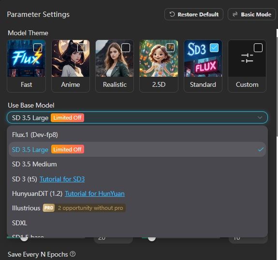Tick the 2.5D model theme checkbox
The width and height of the screenshot is (278, 260).
click(170, 48)
